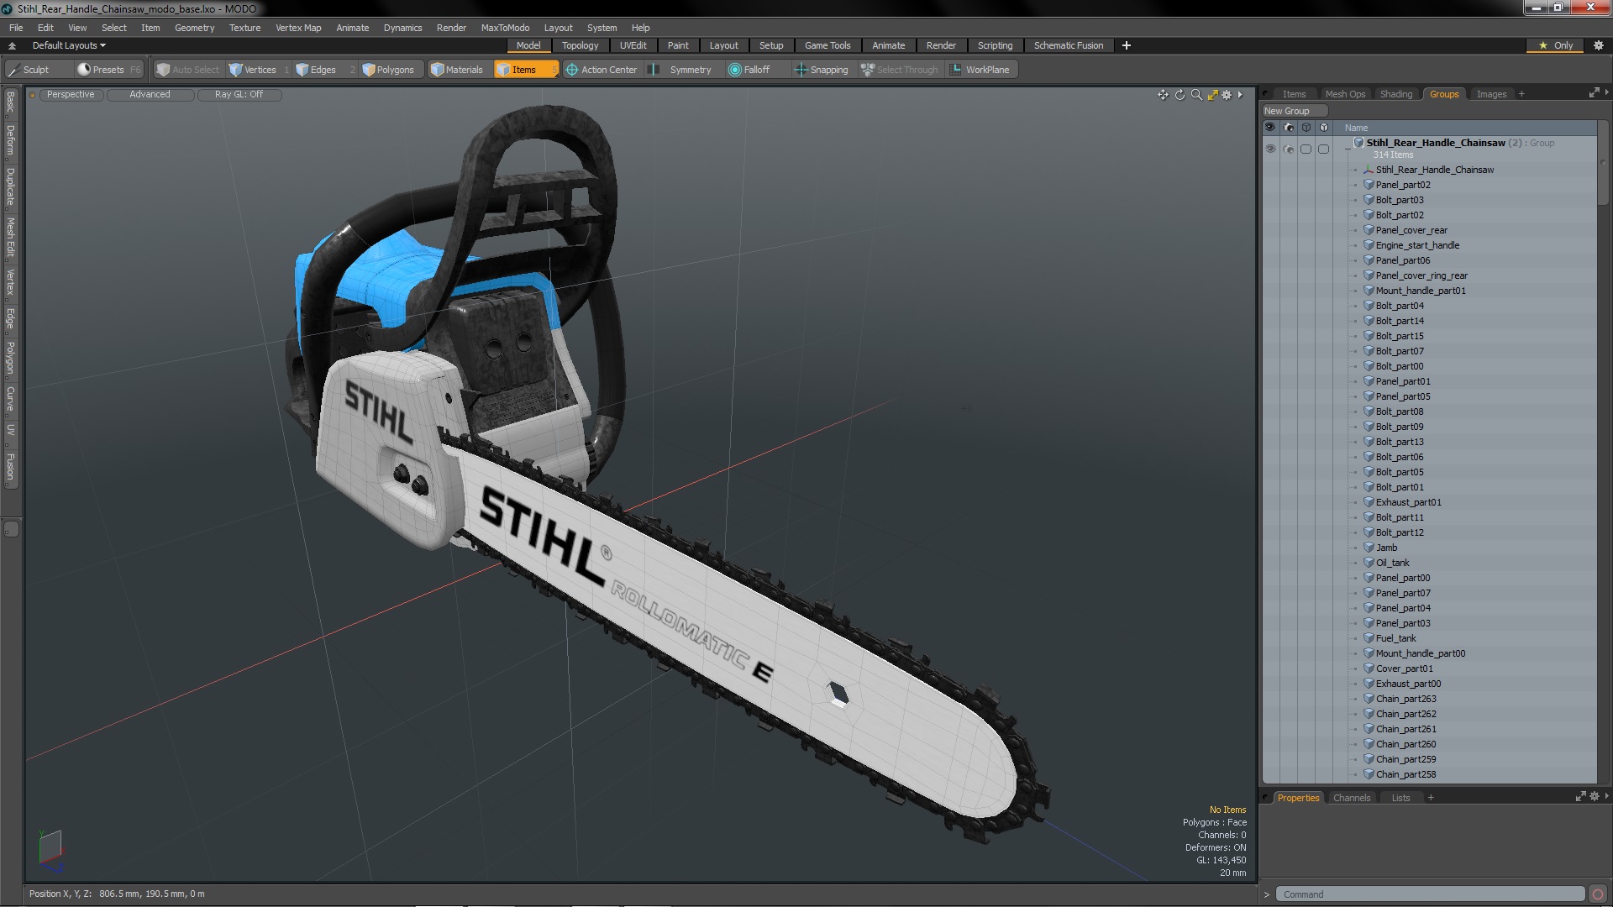1613x907 pixels.
Task: Toggle Ray GL off button
Action: tap(239, 95)
